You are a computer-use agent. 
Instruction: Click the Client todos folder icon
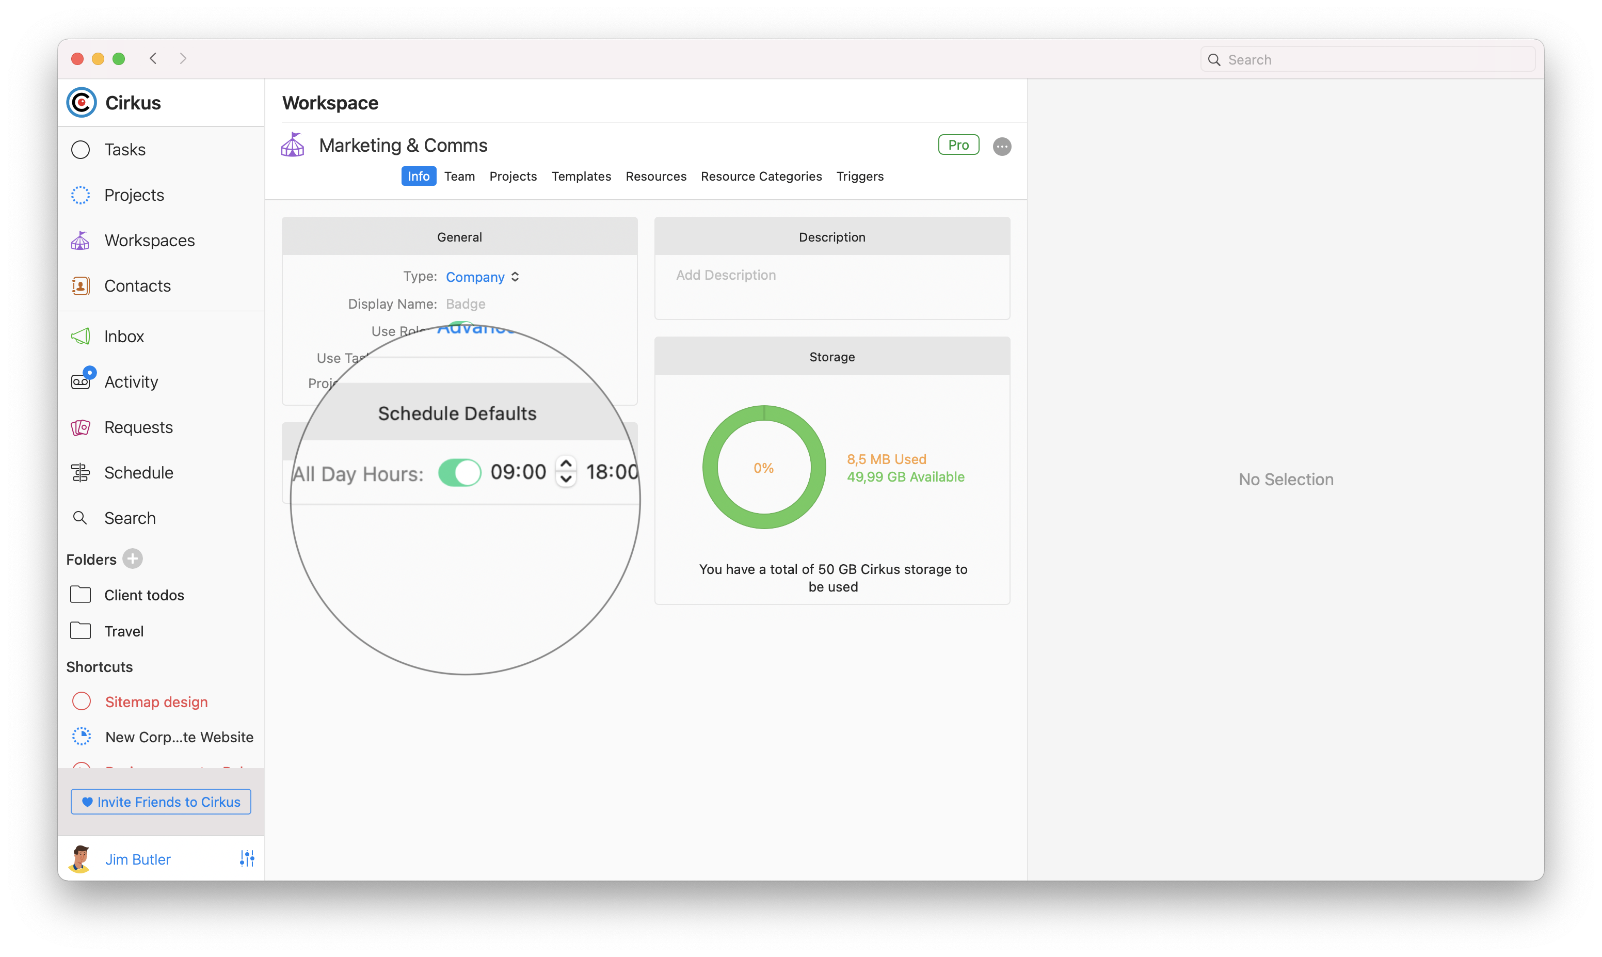pyautogui.click(x=81, y=595)
